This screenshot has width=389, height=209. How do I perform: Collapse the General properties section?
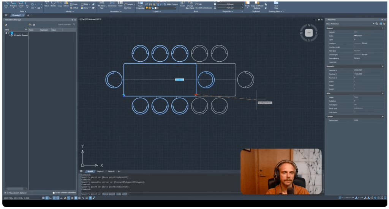click(x=383, y=28)
